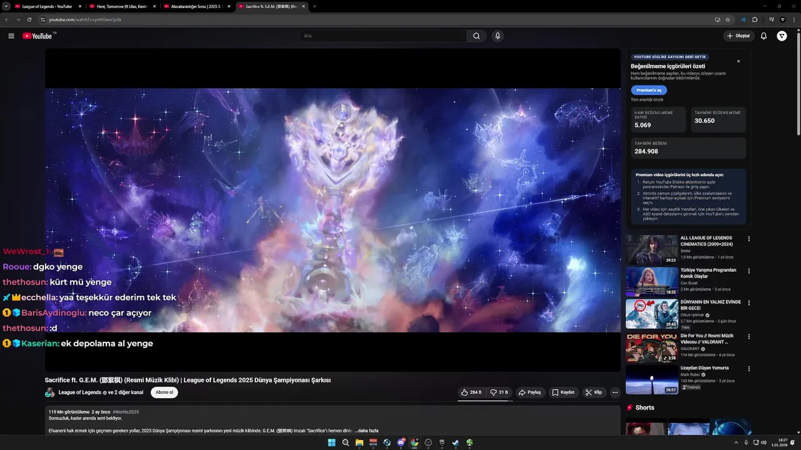Open taskbar volume icon
801x450 pixels.
[764, 442]
